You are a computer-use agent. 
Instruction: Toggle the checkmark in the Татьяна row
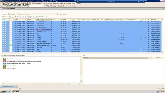pos(140,37)
